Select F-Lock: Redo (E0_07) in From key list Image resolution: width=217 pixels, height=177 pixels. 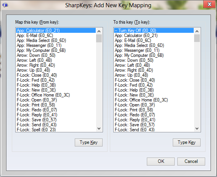(56, 110)
